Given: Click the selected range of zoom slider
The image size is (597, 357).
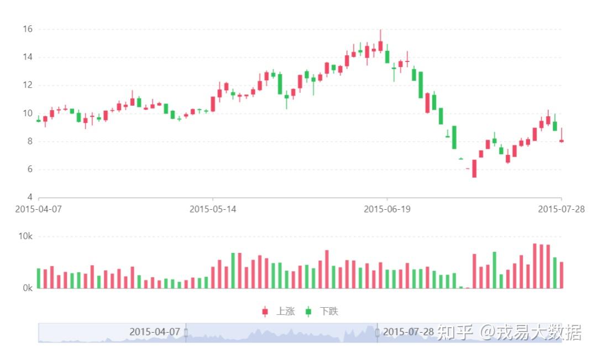Looking at the screenshot, I should click(x=282, y=333).
